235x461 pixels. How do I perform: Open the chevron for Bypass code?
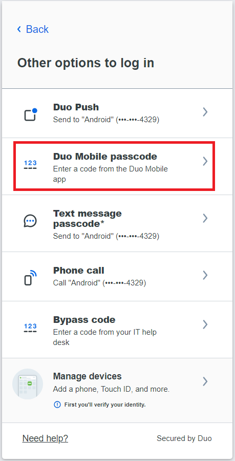pos(205,324)
